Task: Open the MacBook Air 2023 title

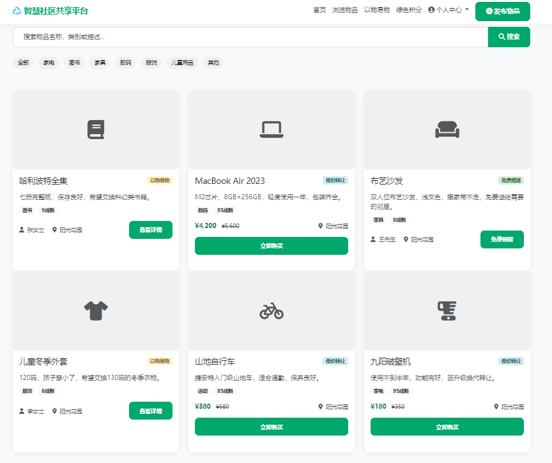Action: click(x=230, y=181)
